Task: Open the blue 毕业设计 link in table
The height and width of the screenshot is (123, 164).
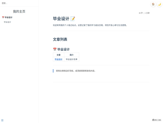Action: [59, 59]
